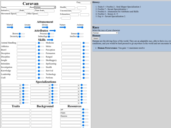Adjust the Animus attunement slider
This screenshot has width=171, height=128.
pyautogui.click(x=80, y=27)
